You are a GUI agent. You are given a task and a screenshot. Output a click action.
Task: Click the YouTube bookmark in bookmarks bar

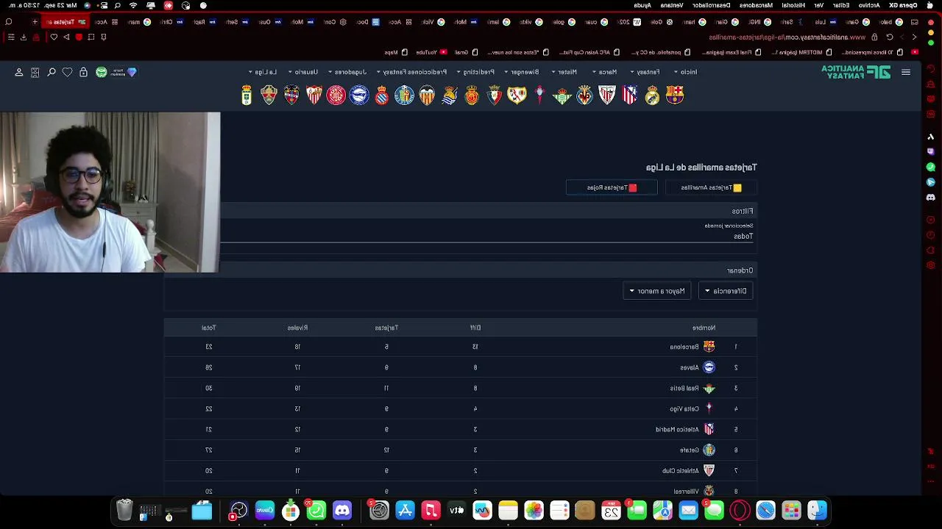pos(431,52)
